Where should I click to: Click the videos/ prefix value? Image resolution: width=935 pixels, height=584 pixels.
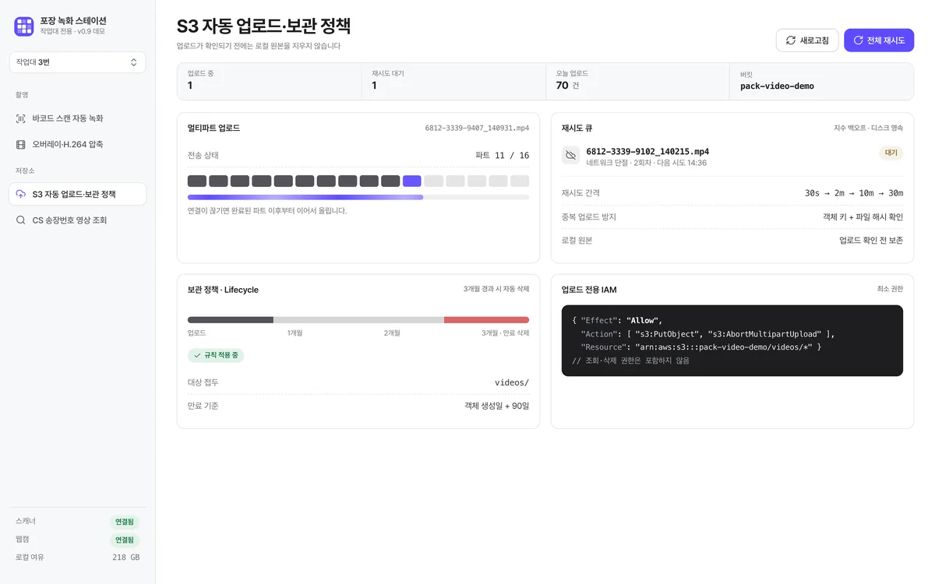point(512,382)
